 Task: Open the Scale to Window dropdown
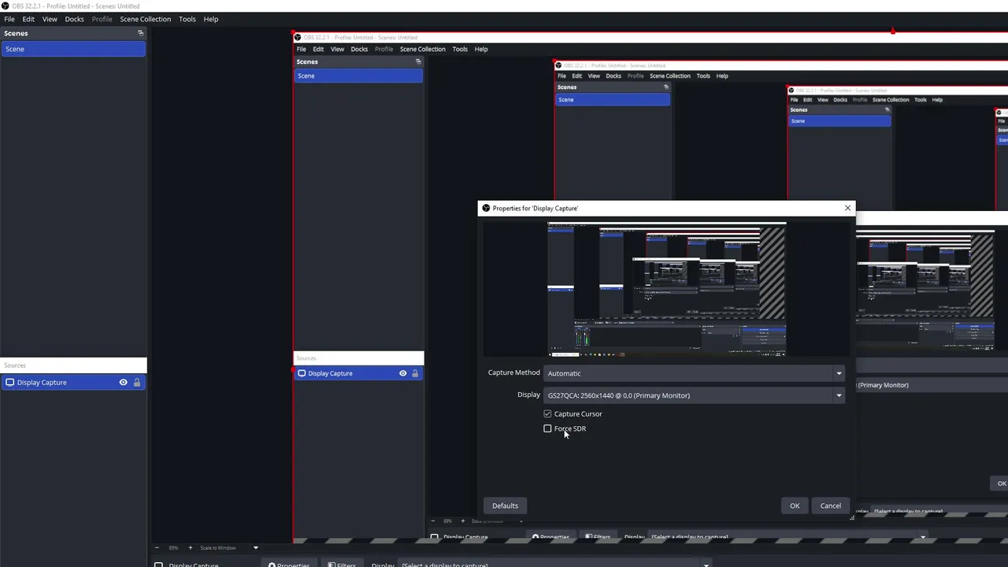coord(228,547)
